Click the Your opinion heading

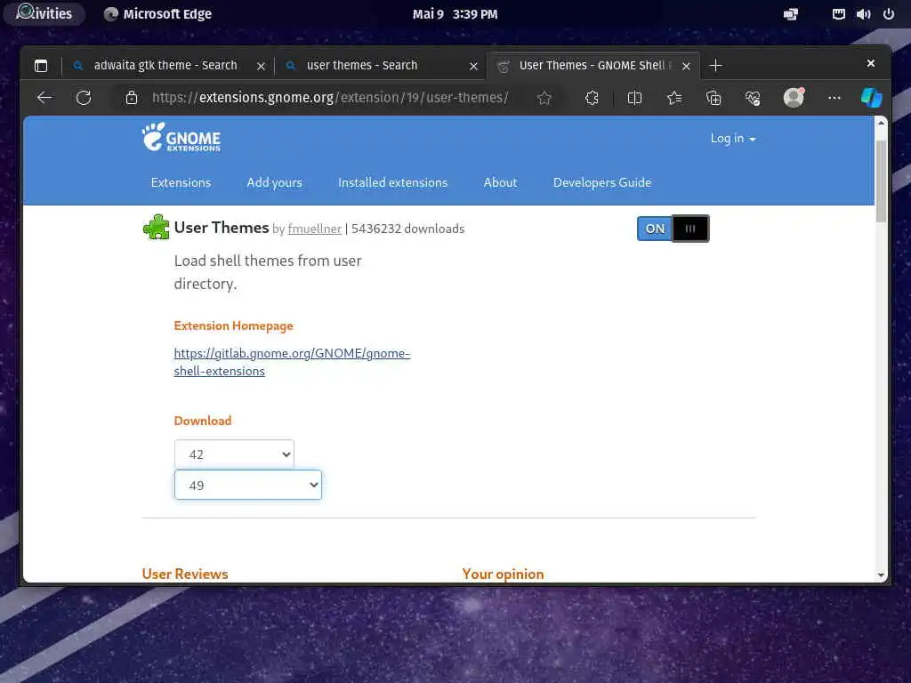(x=504, y=574)
